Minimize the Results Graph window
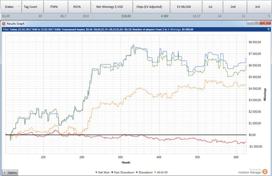The height and width of the screenshot is (176, 272). tap(250, 23)
